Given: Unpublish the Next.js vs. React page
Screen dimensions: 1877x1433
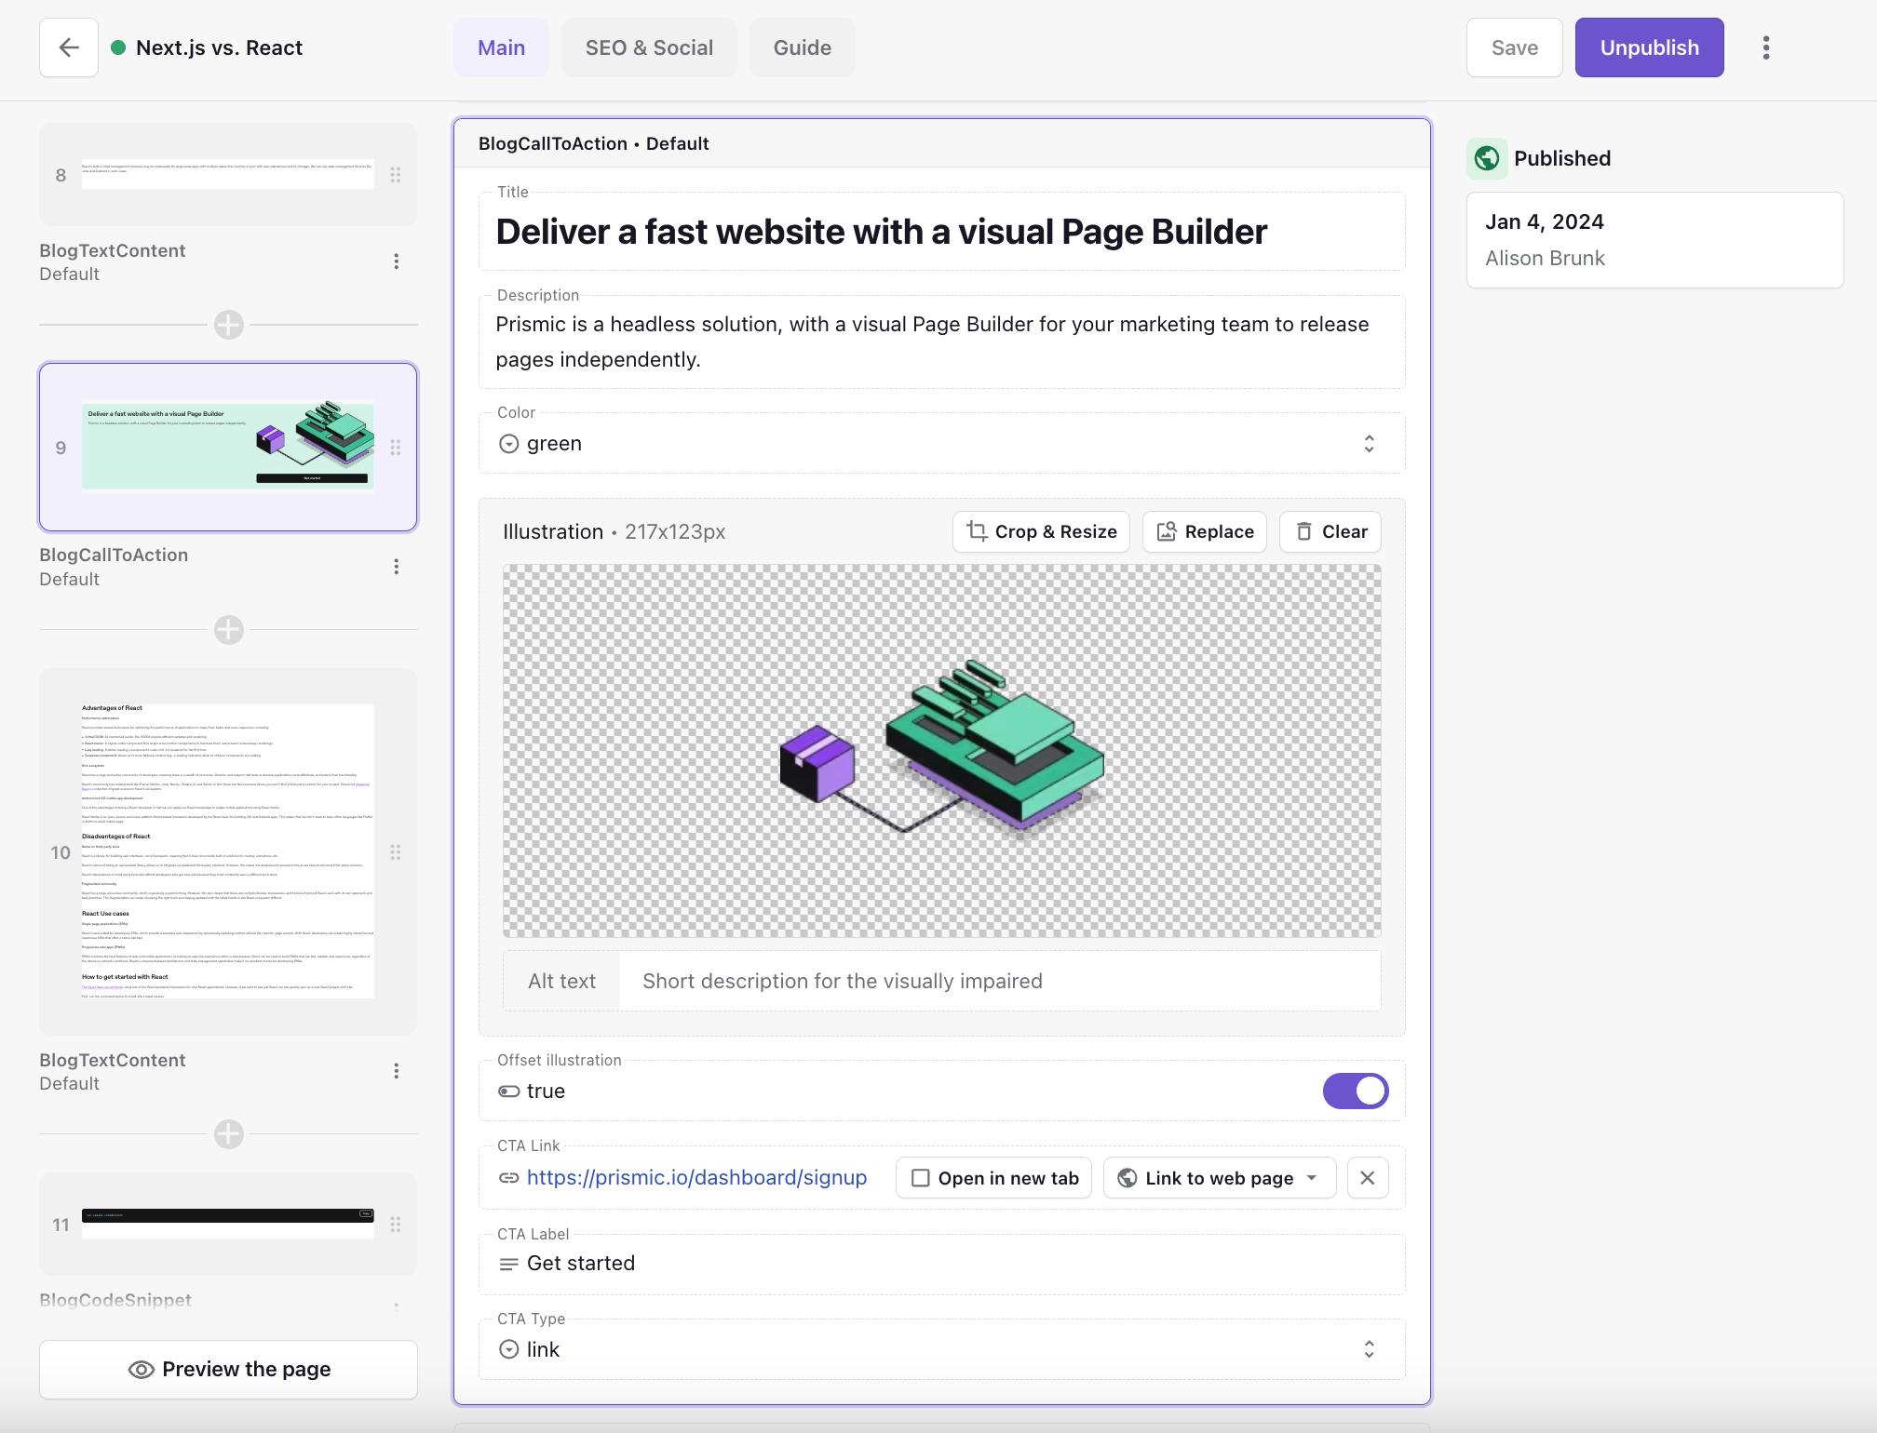Looking at the screenshot, I should coord(1648,47).
